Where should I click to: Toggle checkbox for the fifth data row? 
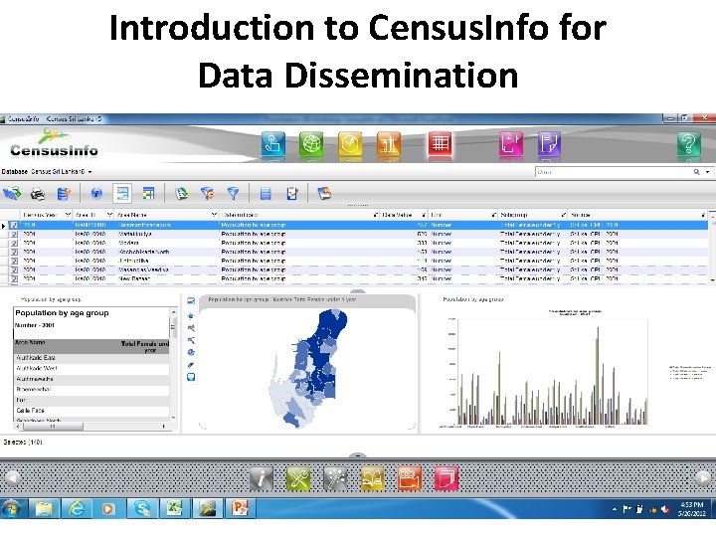[x=14, y=261]
